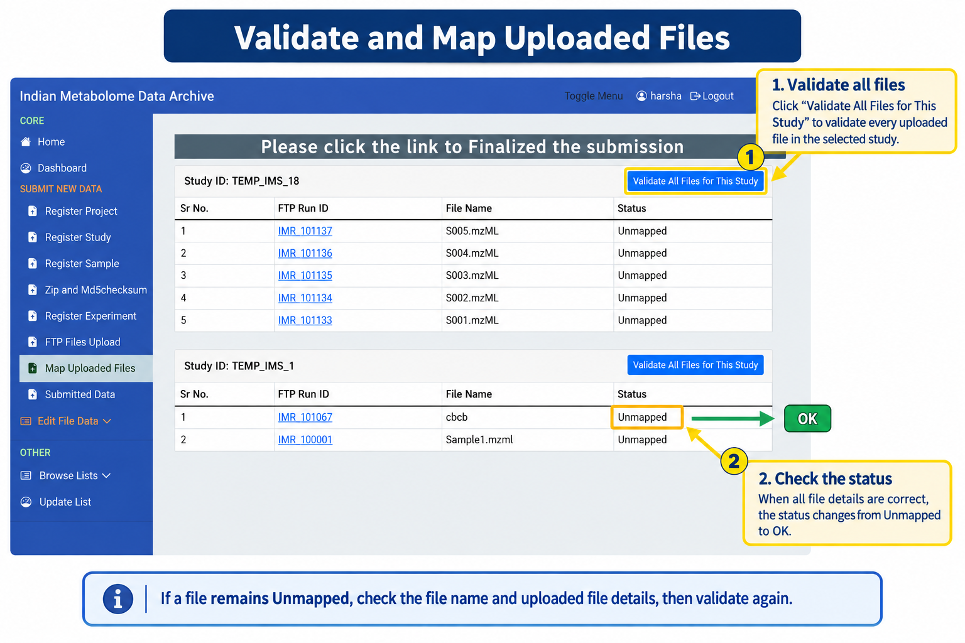The height and width of the screenshot is (643, 965).
Task: Click Toggle Menu in the top bar
Action: coord(594,96)
